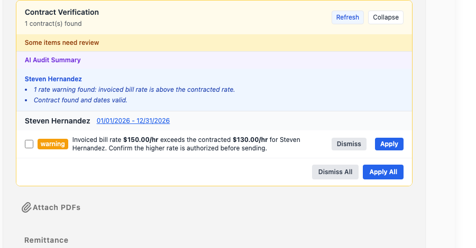
Task: Click the "Contract found and dates valid." bullet
Action: pos(80,100)
